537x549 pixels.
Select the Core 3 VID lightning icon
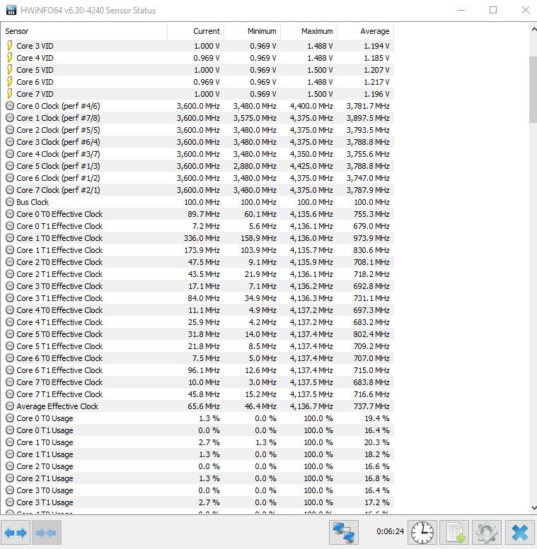point(10,46)
